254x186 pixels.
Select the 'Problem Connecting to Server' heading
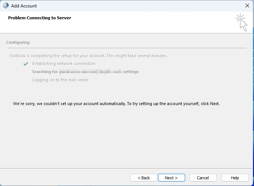[39, 18]
